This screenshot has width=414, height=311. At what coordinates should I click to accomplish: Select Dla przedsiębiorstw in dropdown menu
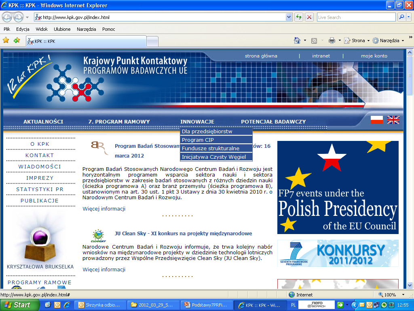216,132
